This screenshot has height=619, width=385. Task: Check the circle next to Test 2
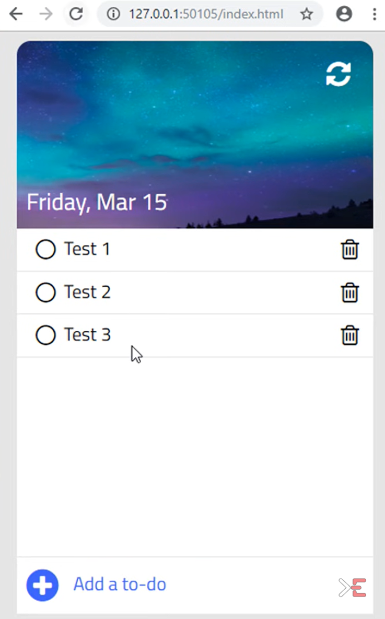[x=45, y=293]
